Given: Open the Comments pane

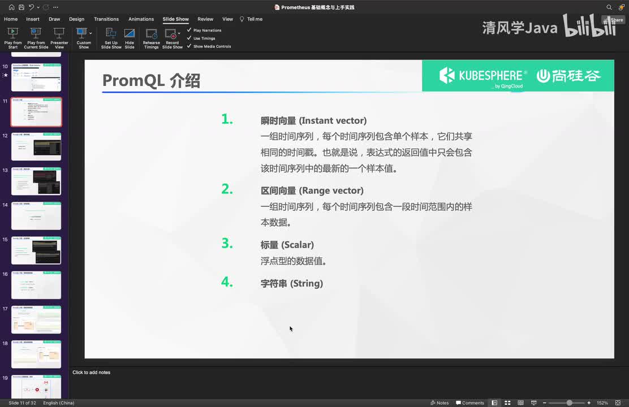Looking at the screenshot, I should tap(469, 402).
